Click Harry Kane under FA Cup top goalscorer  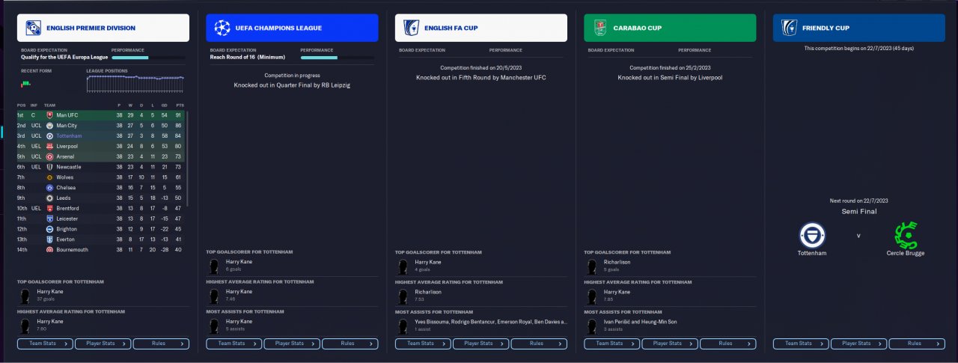427,262
